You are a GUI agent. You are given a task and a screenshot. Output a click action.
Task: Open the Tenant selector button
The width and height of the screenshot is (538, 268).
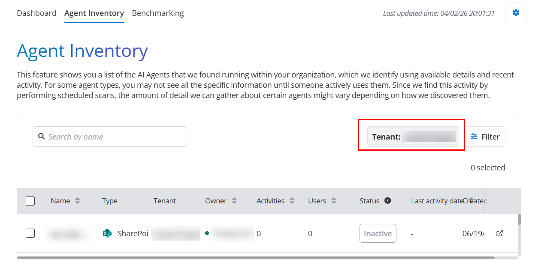[x=413, y=137]
